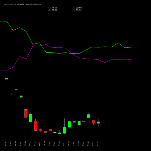Select the 24 Apr date label
Image resolution: width=151 pixels, height=151 pixels.
tap(88, 143)
